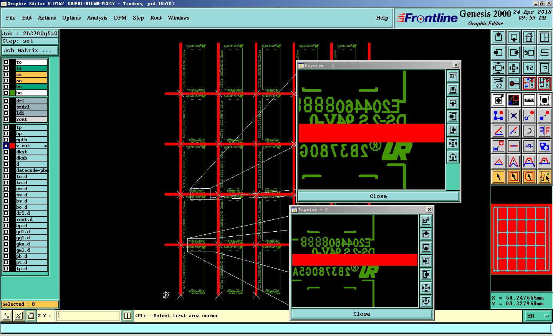Select the net selection pointer tool
This screenshot has height=336, width=553.
pos(545,177)
